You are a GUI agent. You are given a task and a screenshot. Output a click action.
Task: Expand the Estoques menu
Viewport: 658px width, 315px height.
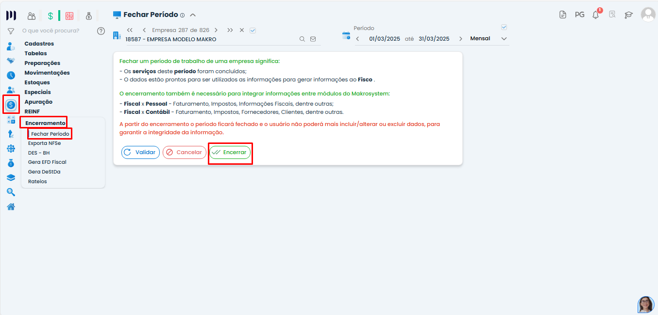click(x=37, y=82)
